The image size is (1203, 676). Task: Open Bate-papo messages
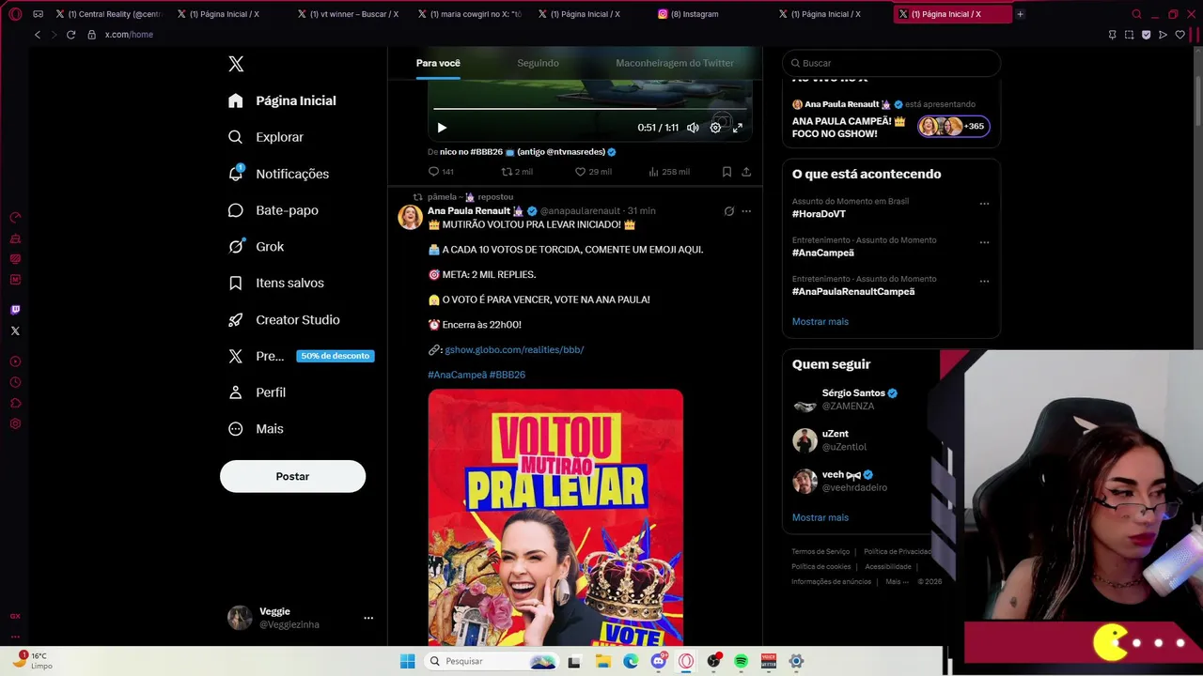[x=273, y=210]
